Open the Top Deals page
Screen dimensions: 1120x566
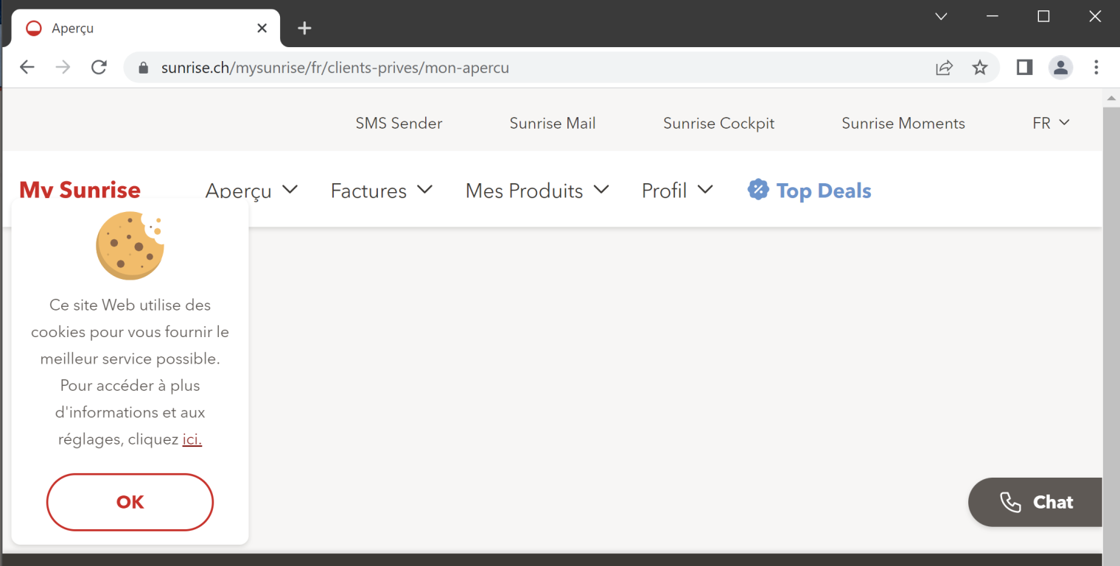pyautogui.click(x=810, y=191)
